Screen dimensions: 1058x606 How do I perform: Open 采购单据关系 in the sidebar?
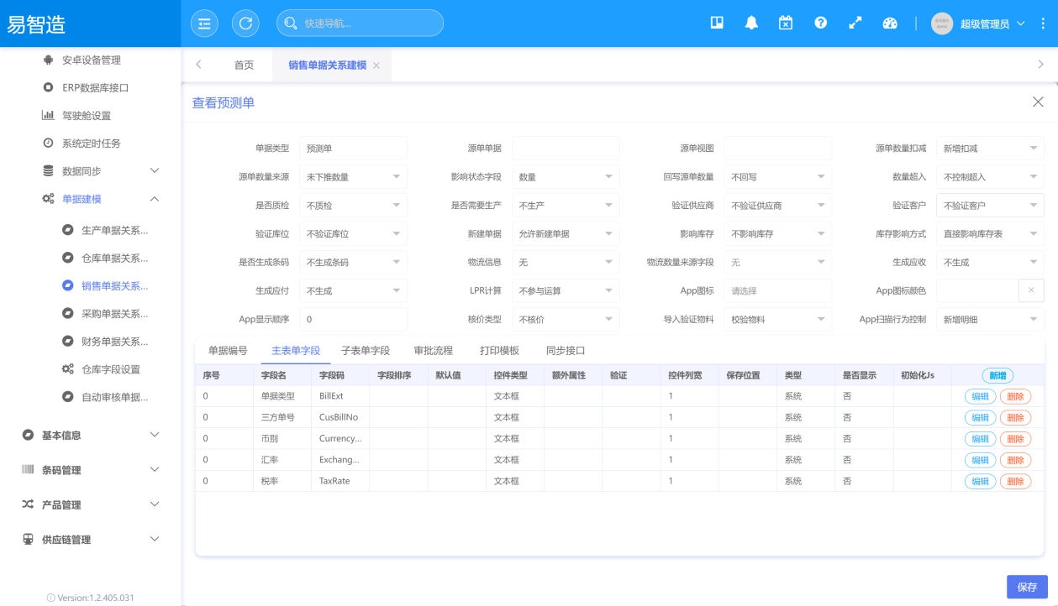[x=114, y=313]
